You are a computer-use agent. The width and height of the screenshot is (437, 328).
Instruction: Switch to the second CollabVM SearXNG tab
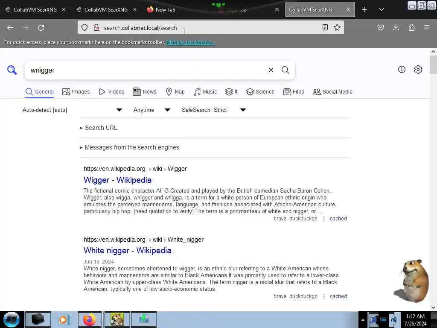[x=106, y=9]
